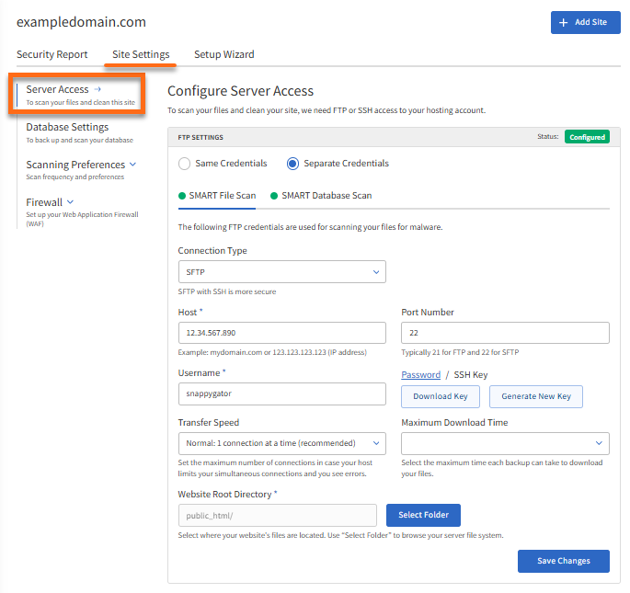
Task: Click the Save Changes button
Action: click(x=563, y=561)
